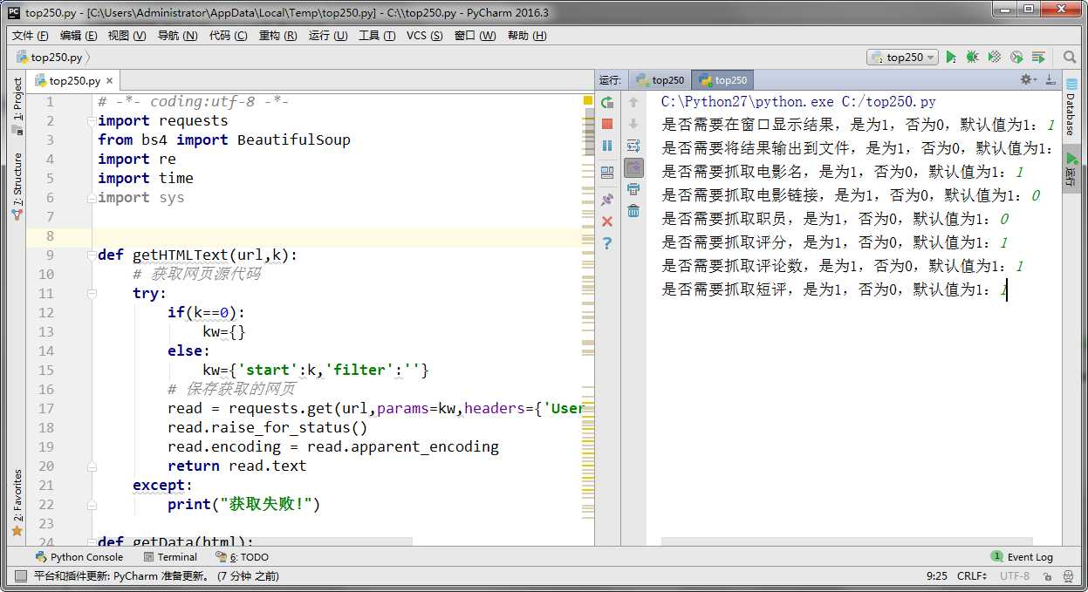1088x592 pixels.
Task: Open Run panel gear settings dropdown
Action: tap(1028, 80)
